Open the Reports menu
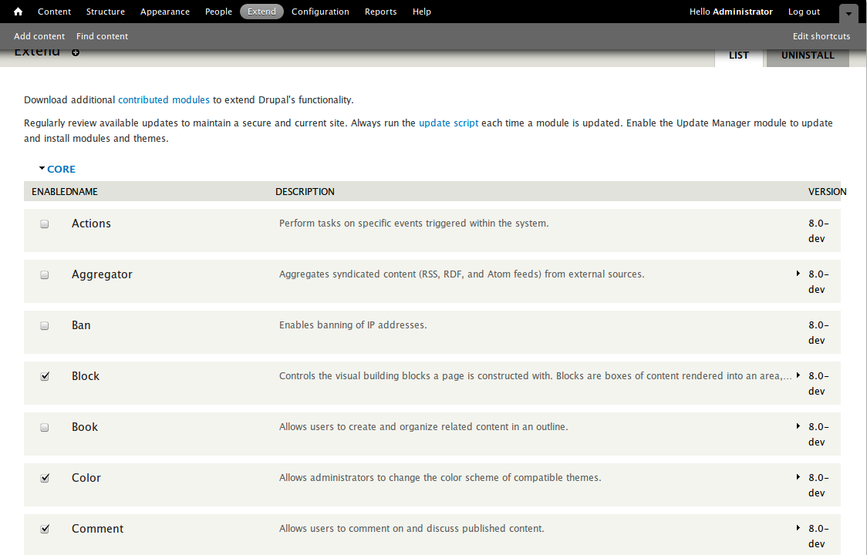 pyautogui.click(x=380, y=12)
